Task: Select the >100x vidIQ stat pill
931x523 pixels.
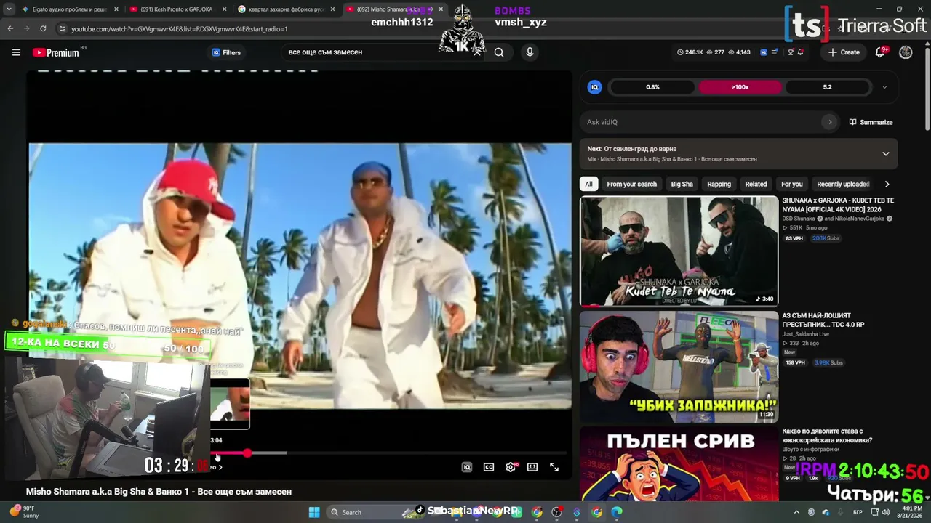Action: (740, 87)
